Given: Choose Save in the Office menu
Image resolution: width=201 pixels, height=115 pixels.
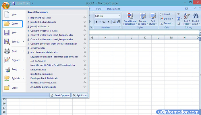Looking at the screenshot, I should click(14, 32).
